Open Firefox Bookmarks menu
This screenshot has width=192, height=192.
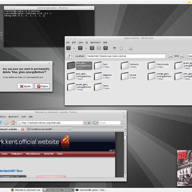(14, 117)
